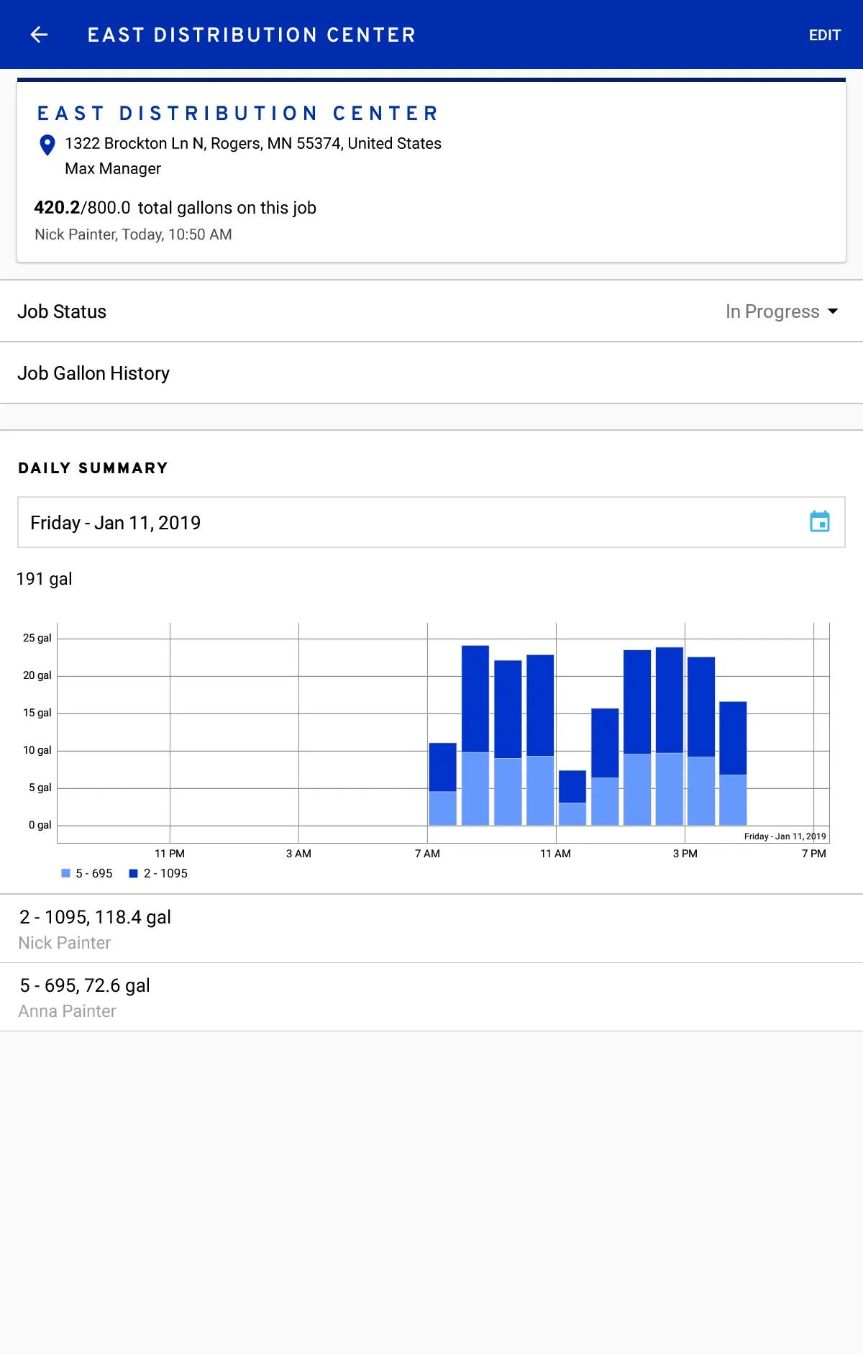Open the calendar date picker icon

tap(819, 521)
